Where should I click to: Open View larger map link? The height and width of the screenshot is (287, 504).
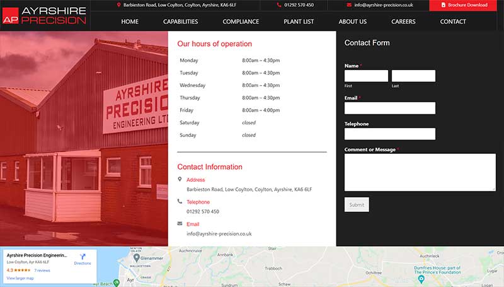coord(20,278)
